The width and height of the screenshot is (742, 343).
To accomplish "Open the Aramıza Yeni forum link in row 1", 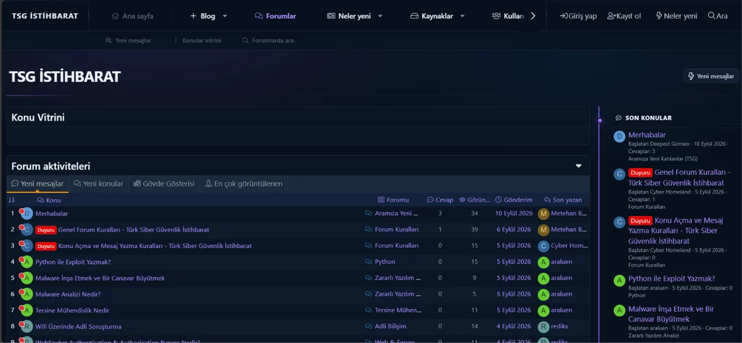I will click(396, 214).
